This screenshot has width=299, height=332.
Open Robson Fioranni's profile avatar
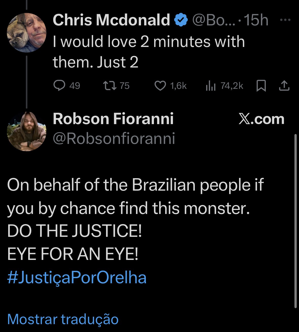point(26,131)
